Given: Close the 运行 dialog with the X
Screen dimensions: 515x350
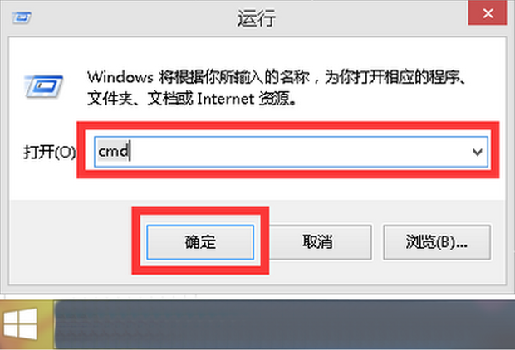Looking at the screenshot, I should click(488, 13).
